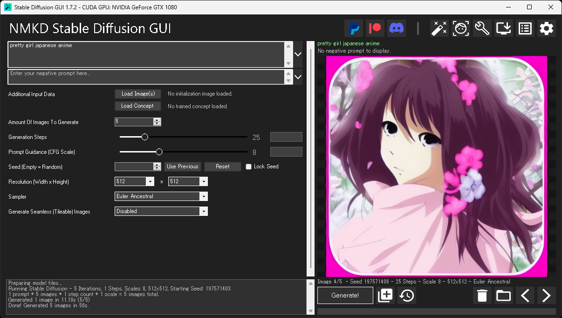Open the prompt queue list icon
562x318 pixels.
pyautogui.click(x=525, y=28)
